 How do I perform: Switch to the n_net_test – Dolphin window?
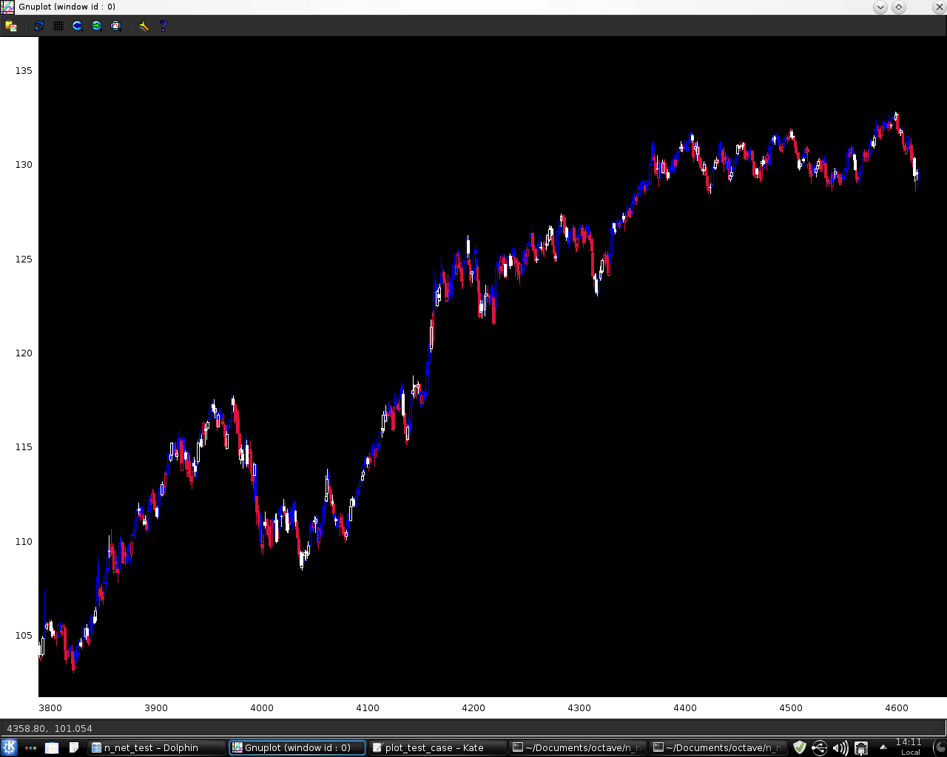pos(157,748)
